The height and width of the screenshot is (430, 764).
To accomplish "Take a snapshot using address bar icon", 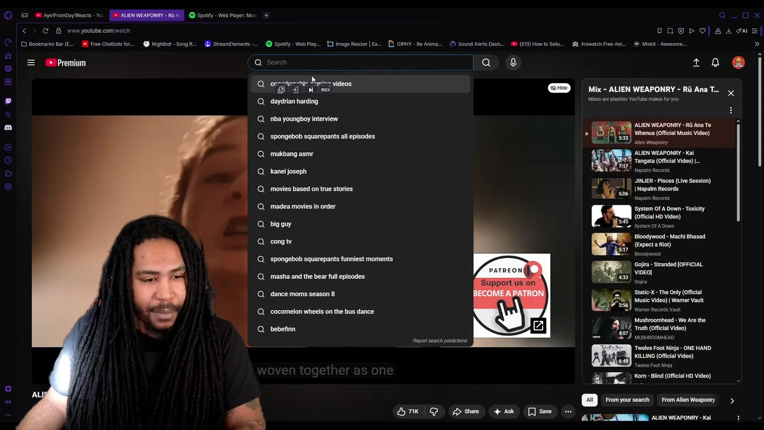I will click(x=670, y=30).
